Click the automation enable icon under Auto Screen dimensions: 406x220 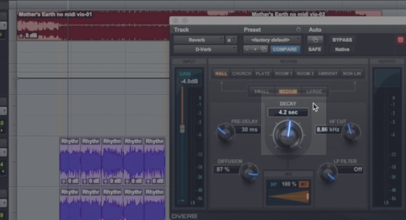315,40
